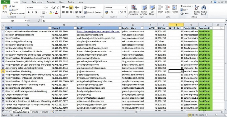Decrease font size with small A
This screenshot has height=117, width=227.
point(58,7)
